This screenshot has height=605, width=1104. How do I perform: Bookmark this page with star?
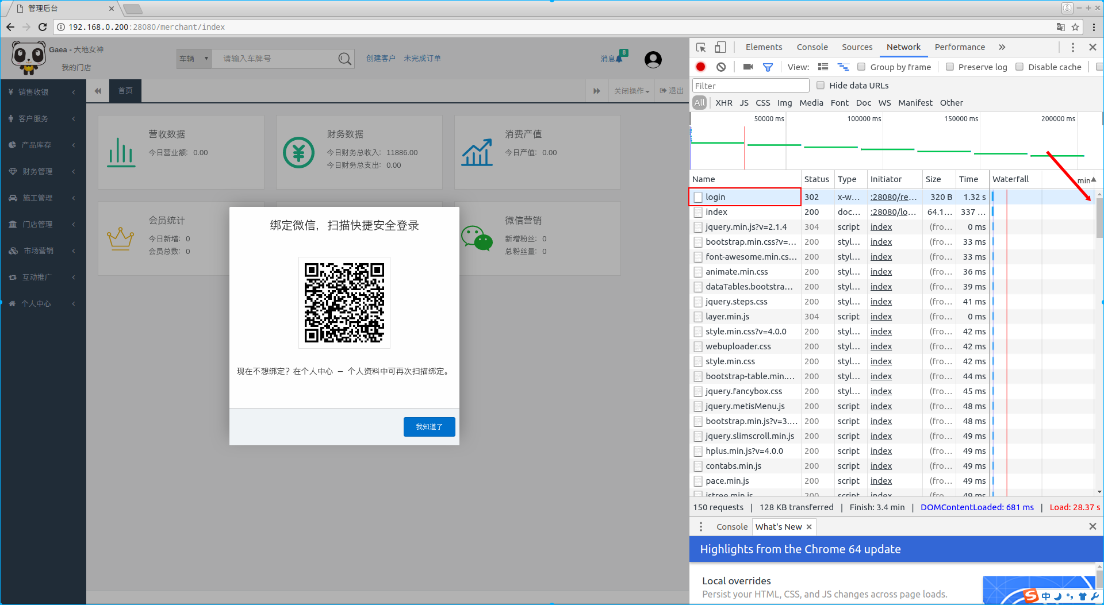click(x=1075, y=27)
